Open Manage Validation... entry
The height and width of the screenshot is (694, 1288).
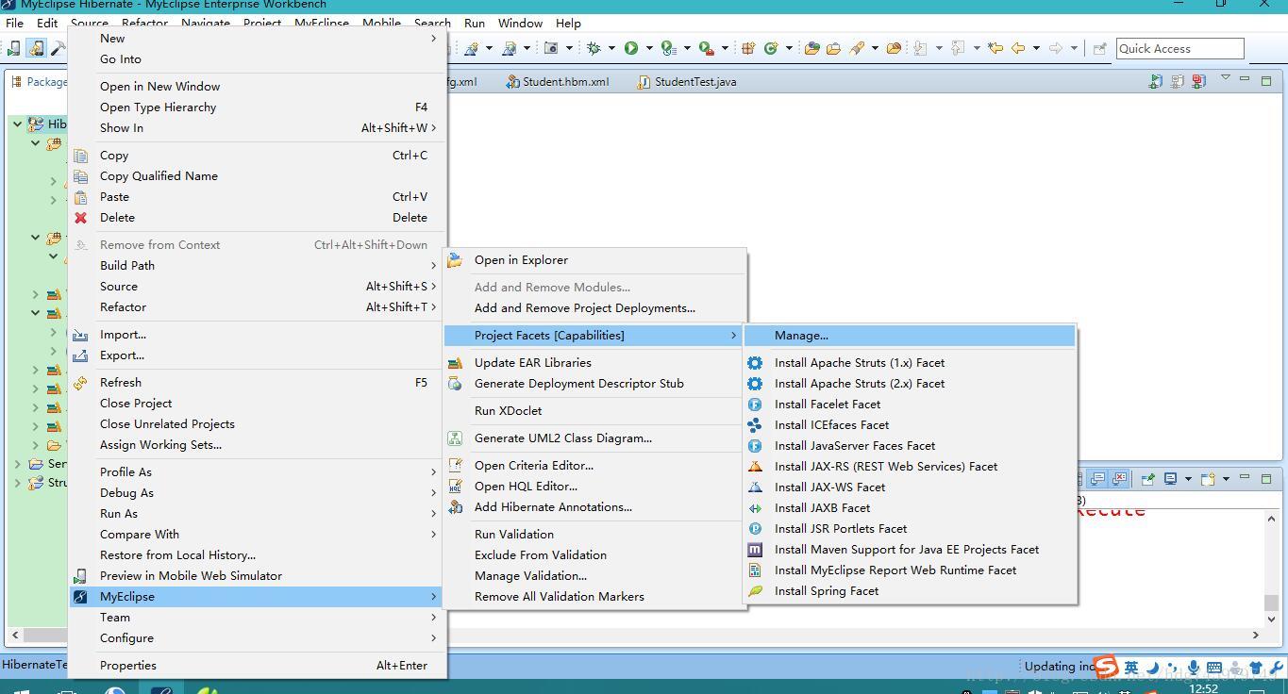[594, 576]
